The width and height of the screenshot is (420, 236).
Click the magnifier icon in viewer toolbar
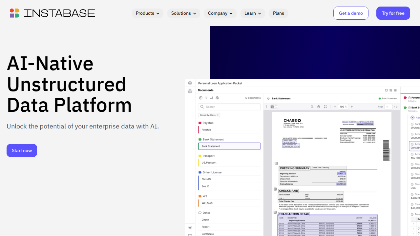[x=312, y=107]
